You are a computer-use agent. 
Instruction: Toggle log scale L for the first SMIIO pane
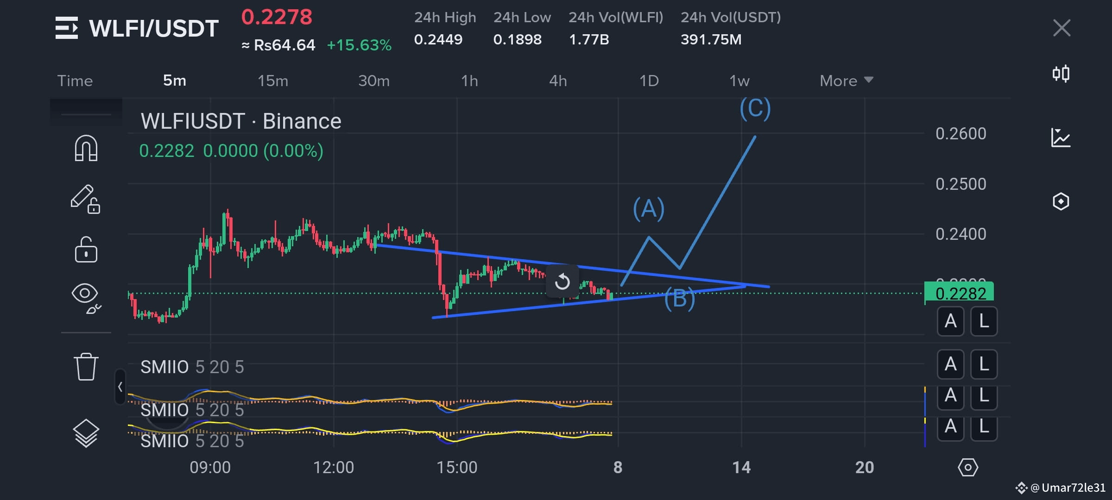984,364
